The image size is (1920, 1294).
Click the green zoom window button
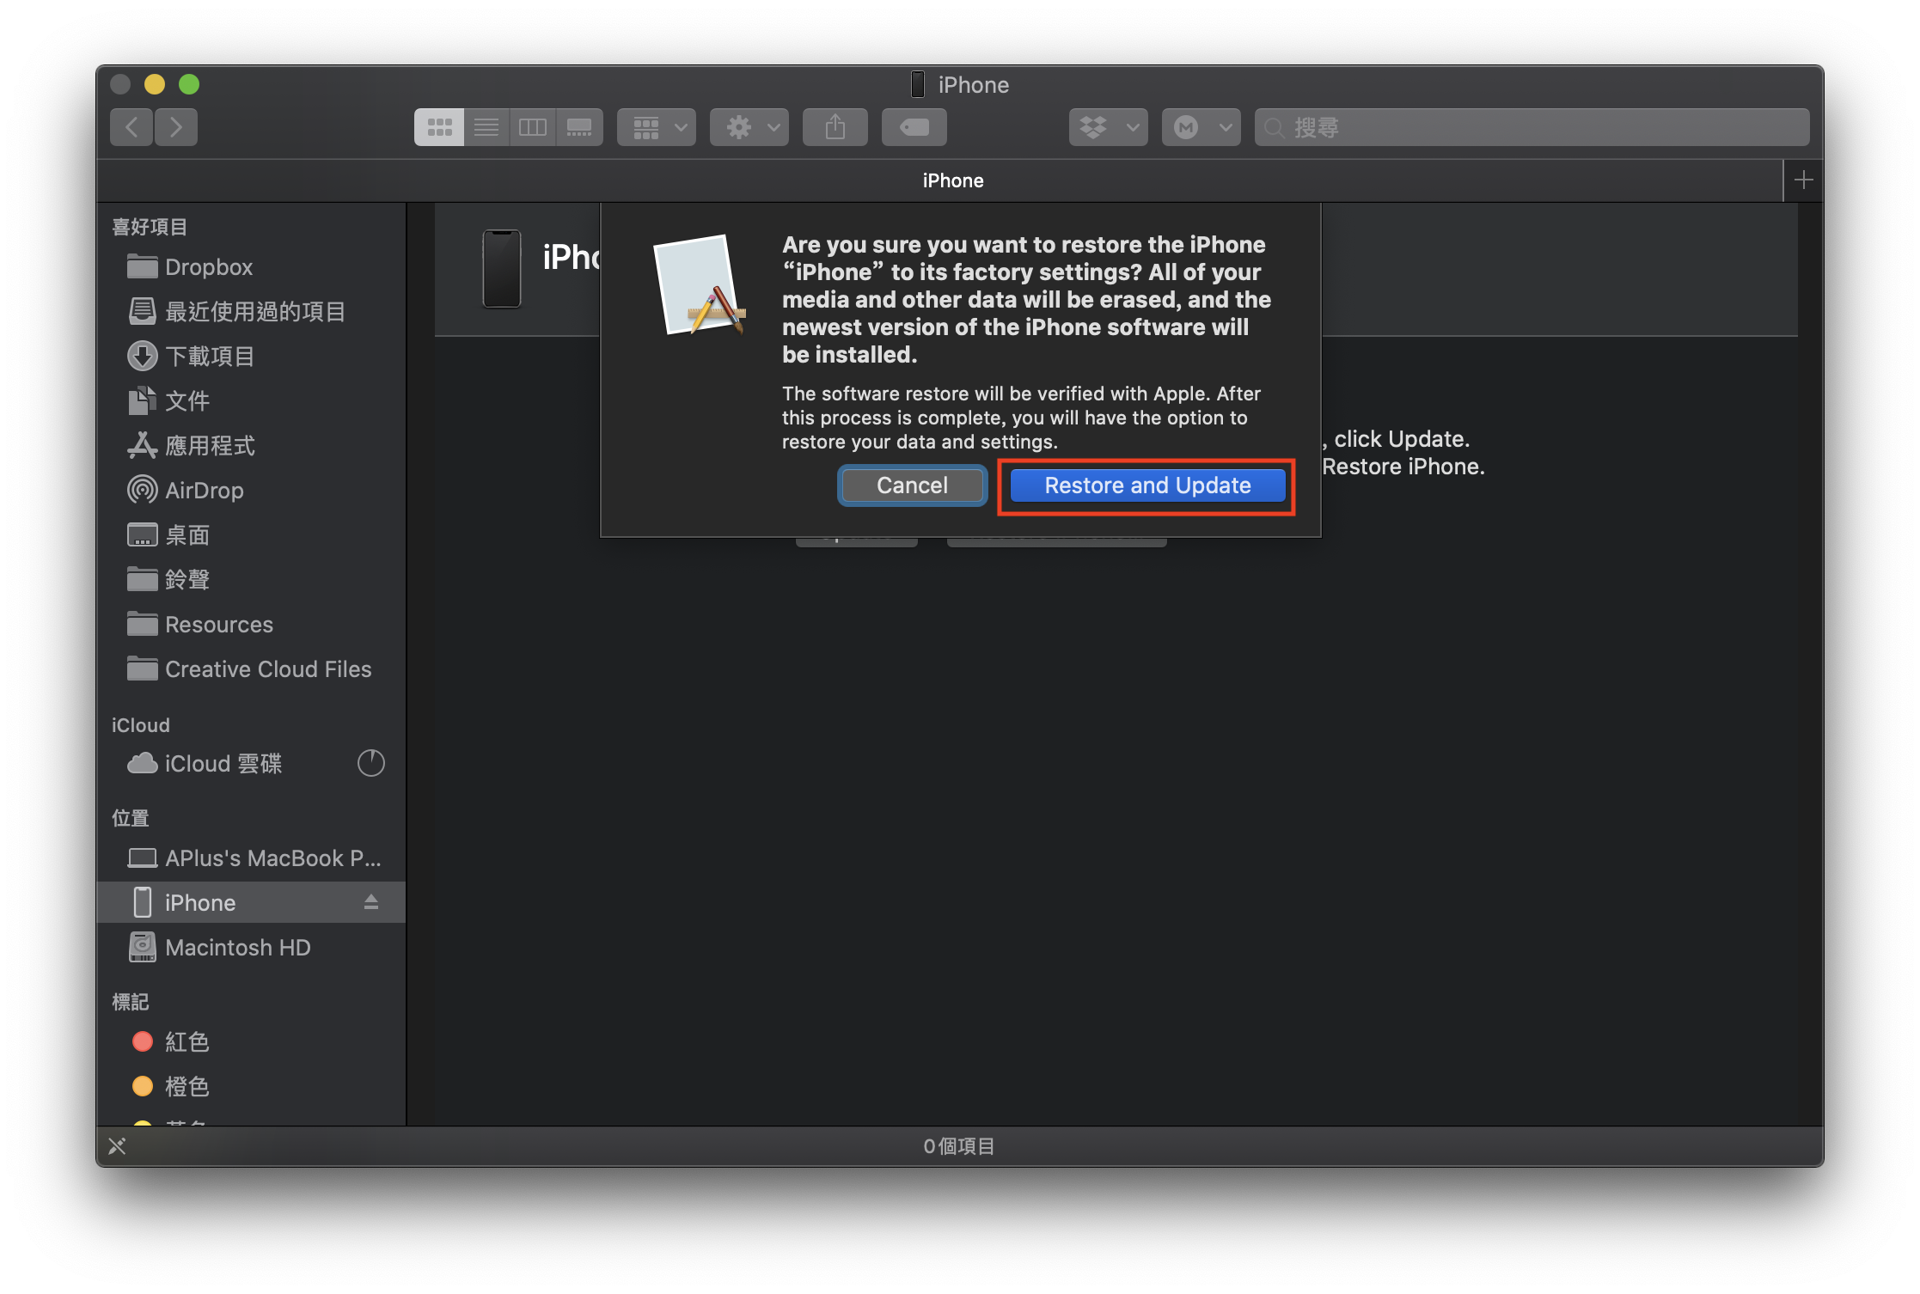189,84
